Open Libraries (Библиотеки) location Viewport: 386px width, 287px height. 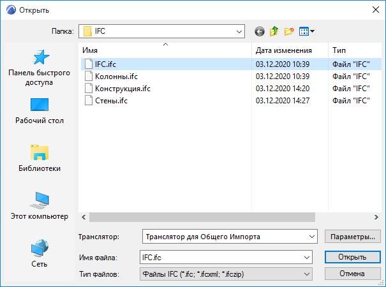[39, 158]
